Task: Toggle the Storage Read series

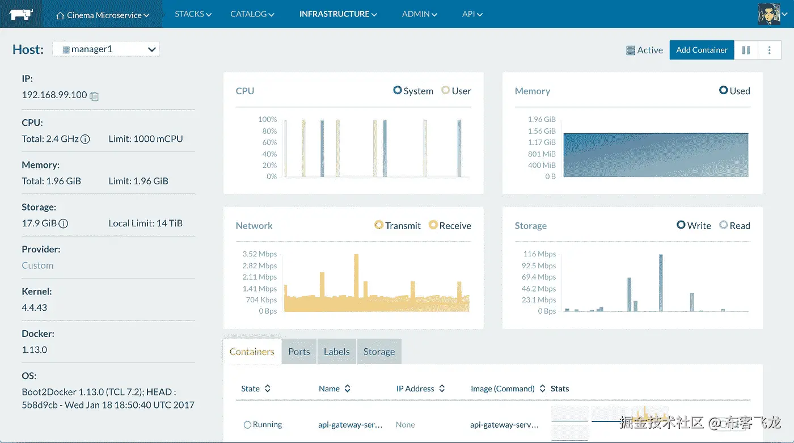Action: coord(734,225)
